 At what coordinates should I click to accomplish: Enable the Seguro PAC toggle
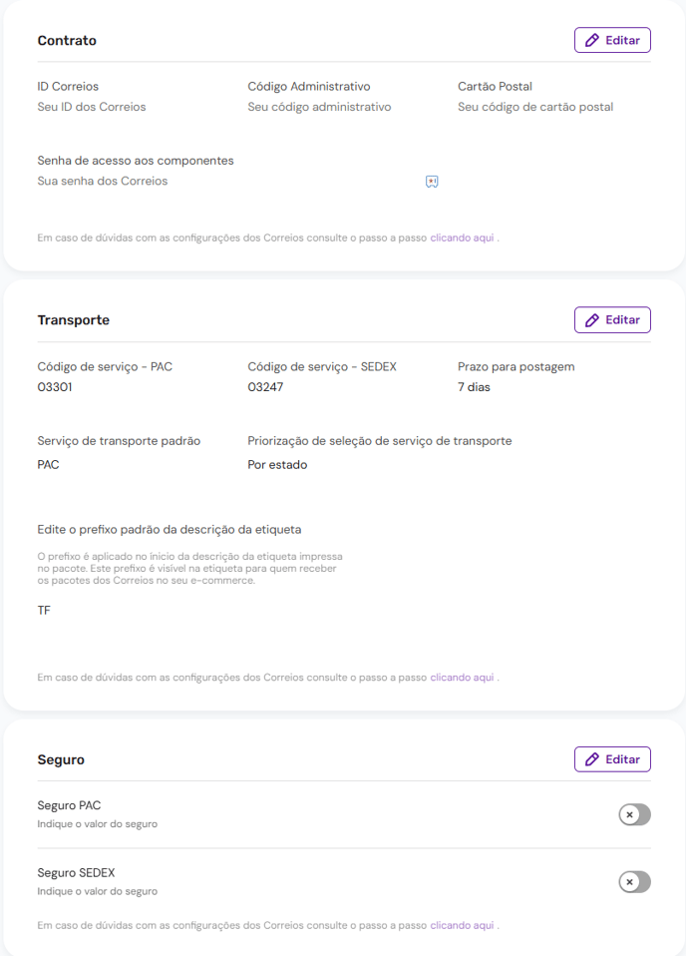(635, 814)
